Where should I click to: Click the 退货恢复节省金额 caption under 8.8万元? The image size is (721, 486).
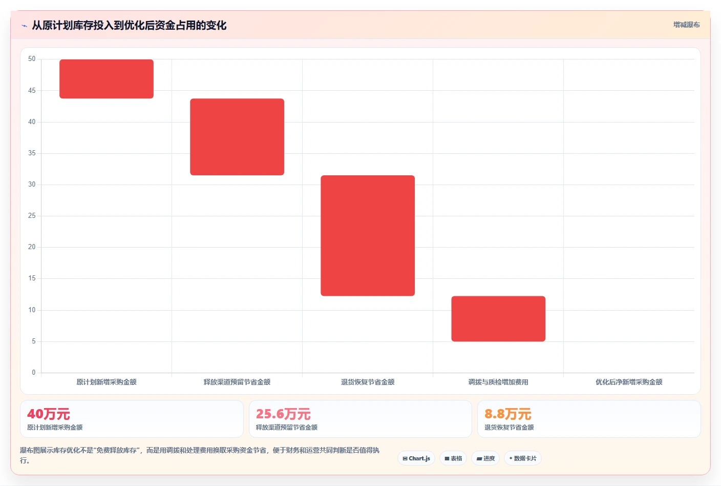click(x=509, y=428)
